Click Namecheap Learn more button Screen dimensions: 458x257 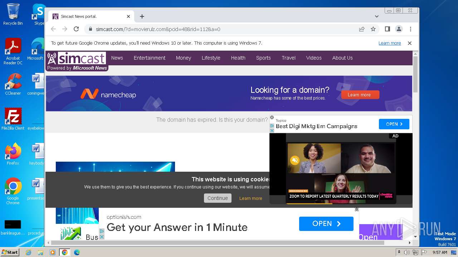click(360, 95)
